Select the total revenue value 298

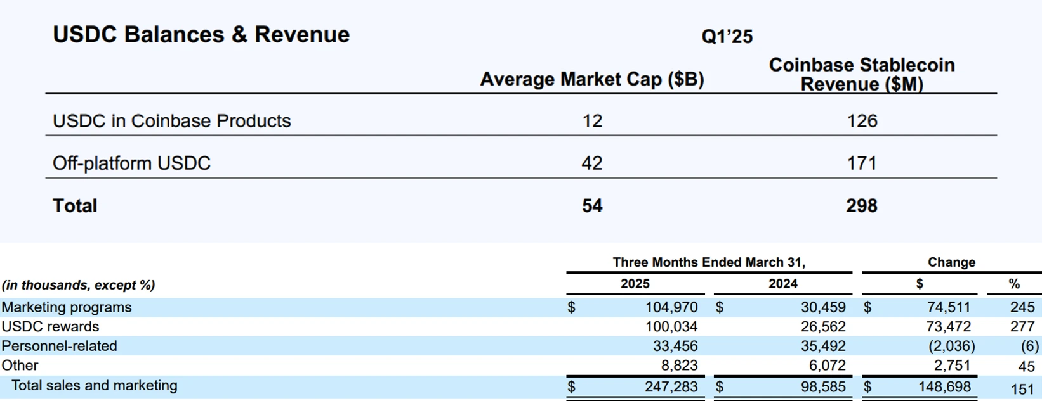862,206
